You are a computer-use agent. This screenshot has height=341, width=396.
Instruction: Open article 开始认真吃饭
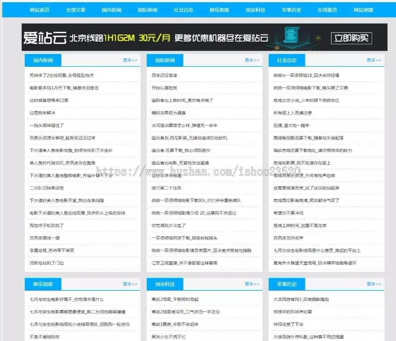tap(164, 88)
